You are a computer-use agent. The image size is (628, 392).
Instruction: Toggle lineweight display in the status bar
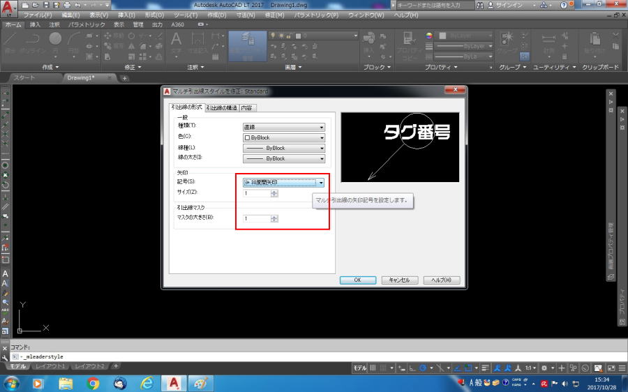click(485, 368)
